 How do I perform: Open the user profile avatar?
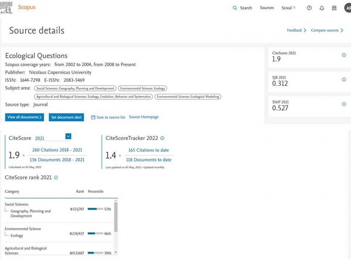[347, 8]
